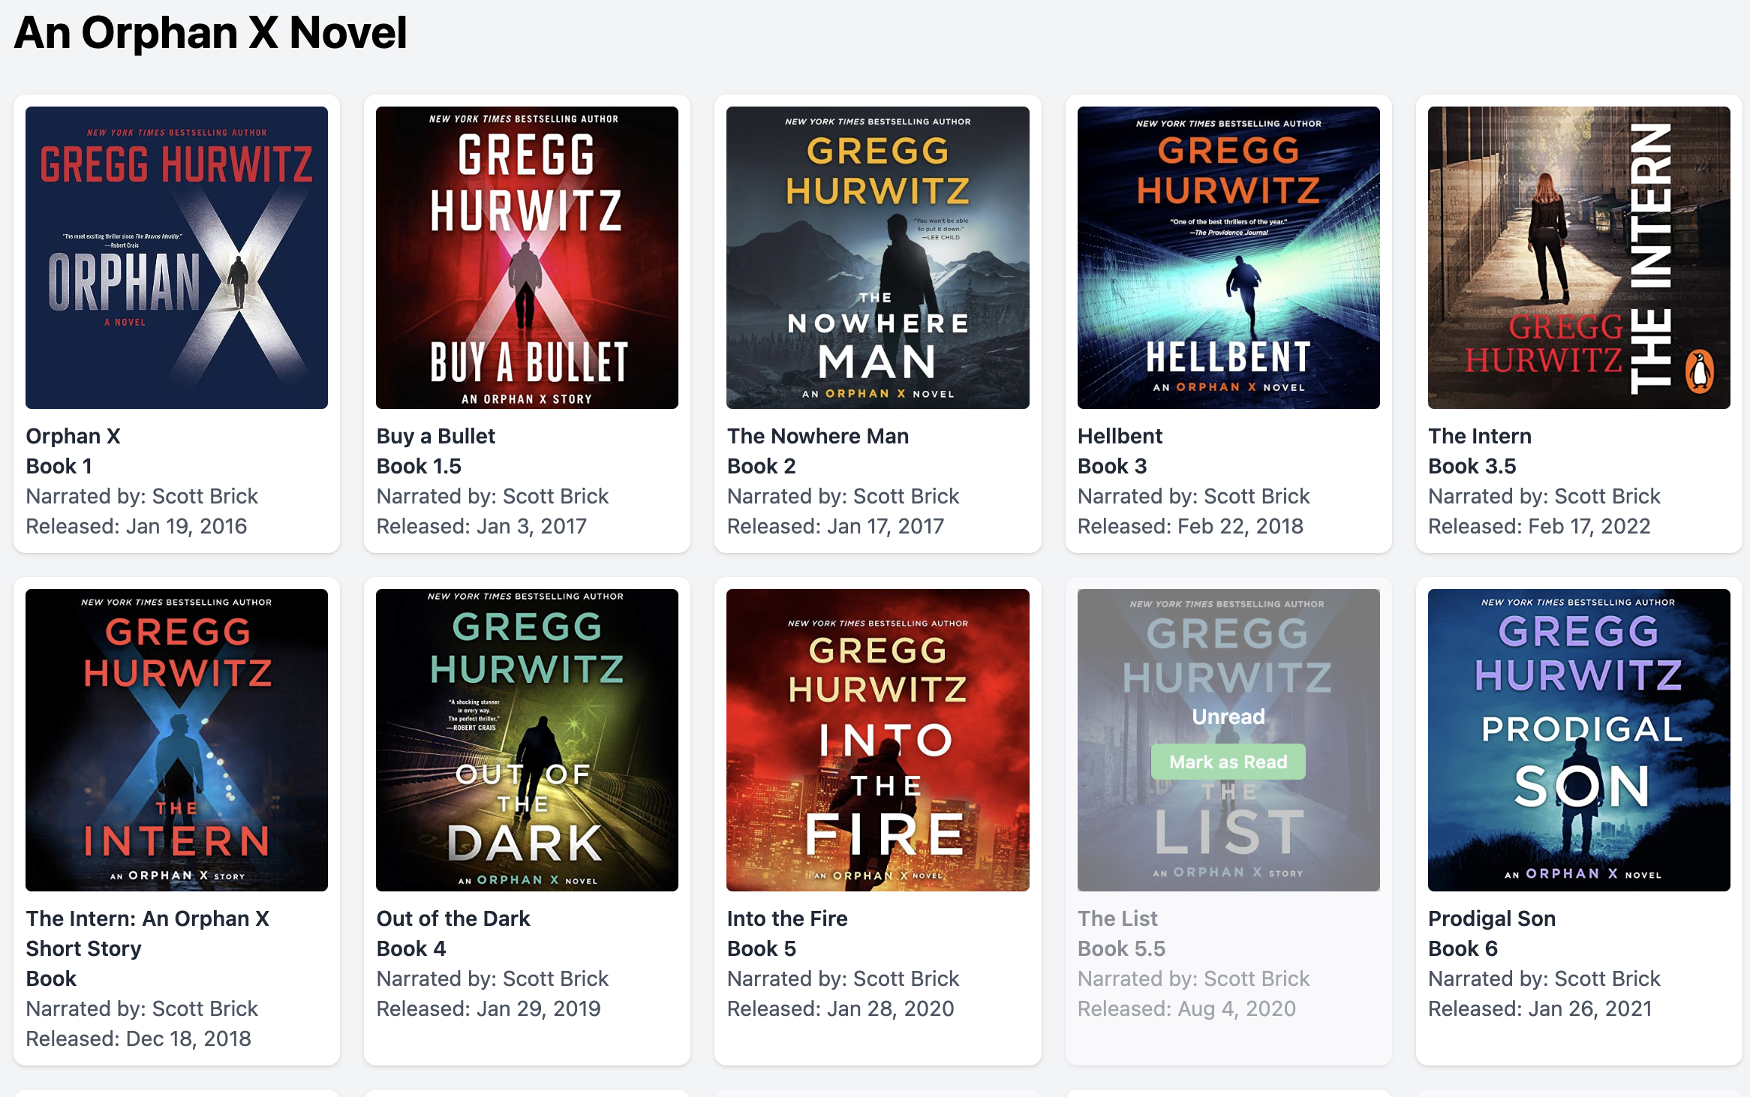Screen dimensions: 1750x1097
Task: Click the Unread label on The List
Action: [1228, 717]
